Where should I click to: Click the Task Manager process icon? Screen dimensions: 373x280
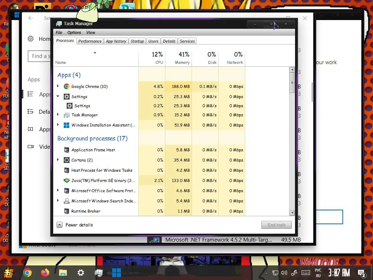click(67, 115)
